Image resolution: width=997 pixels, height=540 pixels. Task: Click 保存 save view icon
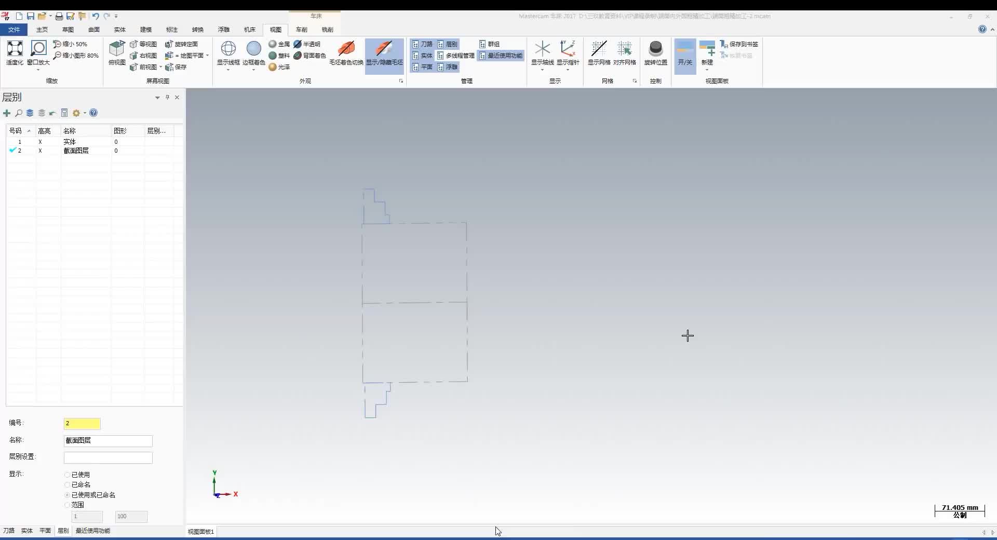(x=176, y=67)
